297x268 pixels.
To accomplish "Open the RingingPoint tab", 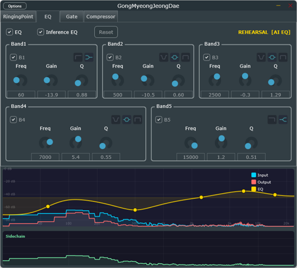I will pos(18,17).
